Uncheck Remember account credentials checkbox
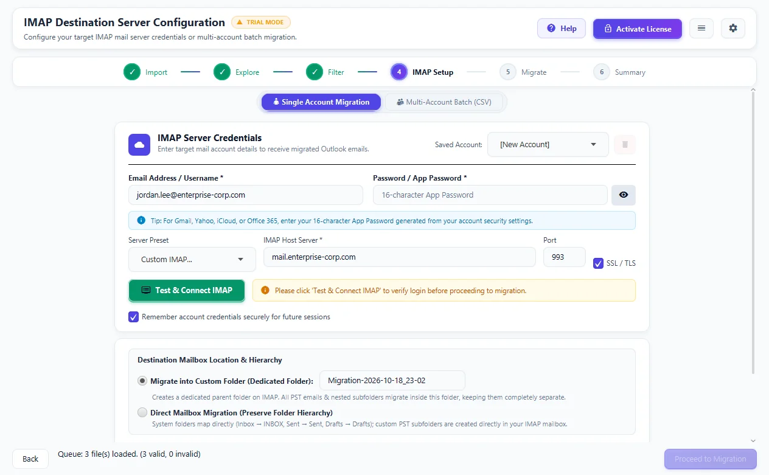This screenshot has width=769, height=475. [x=133, y=316]
